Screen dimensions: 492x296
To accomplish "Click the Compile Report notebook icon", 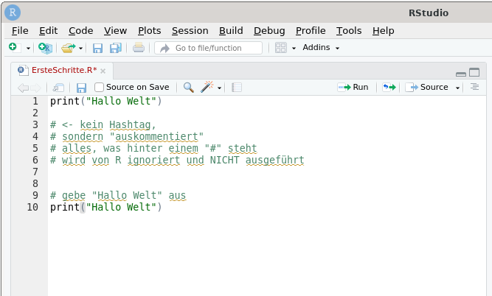I will point(237,88).
